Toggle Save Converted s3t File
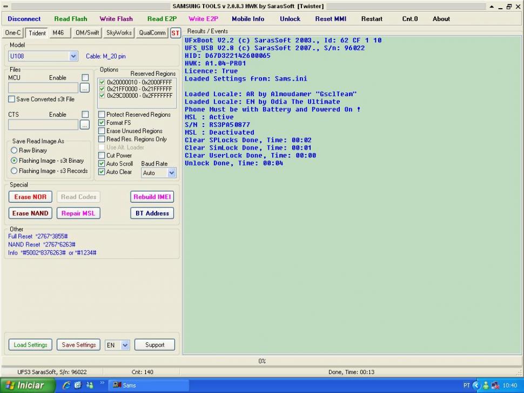524x393 pixels. click(x=11, y=99)
